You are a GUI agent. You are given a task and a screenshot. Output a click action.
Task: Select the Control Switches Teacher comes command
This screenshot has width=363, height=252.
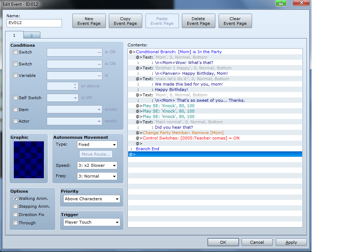pyautogui.click(x=191, y=138)
